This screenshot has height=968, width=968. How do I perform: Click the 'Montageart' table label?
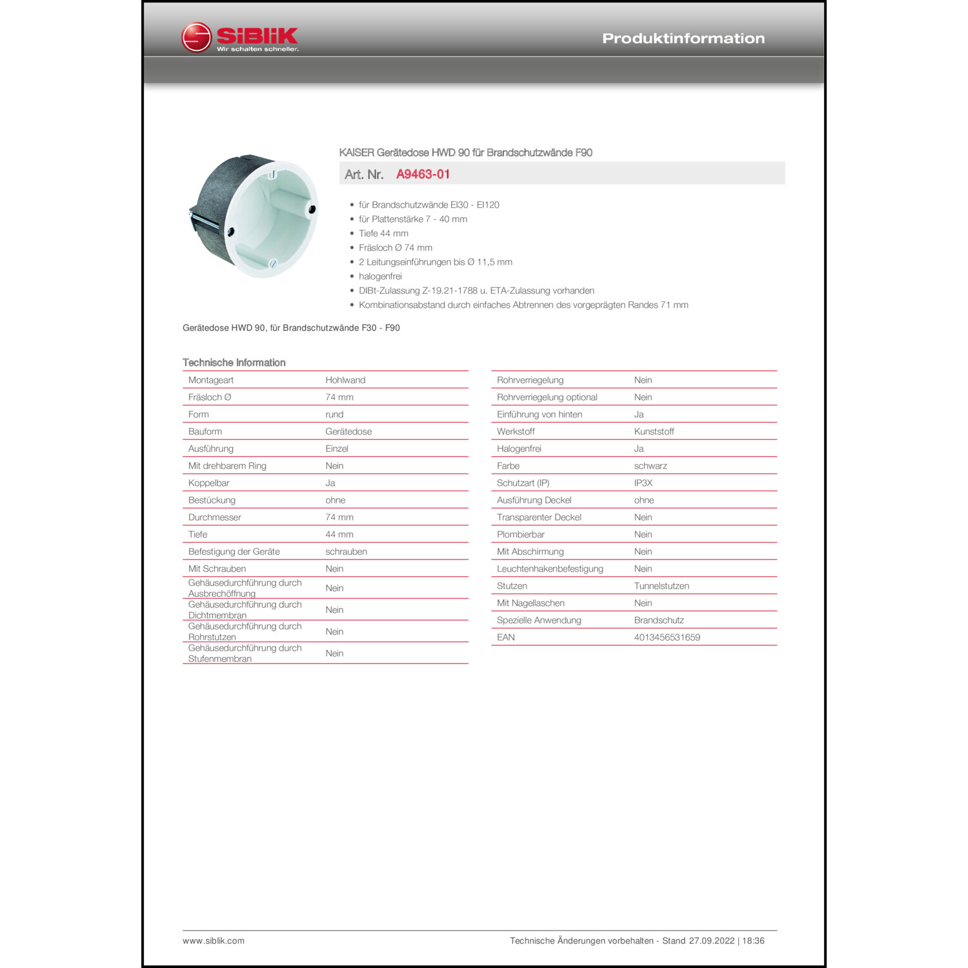click(211, 380)
